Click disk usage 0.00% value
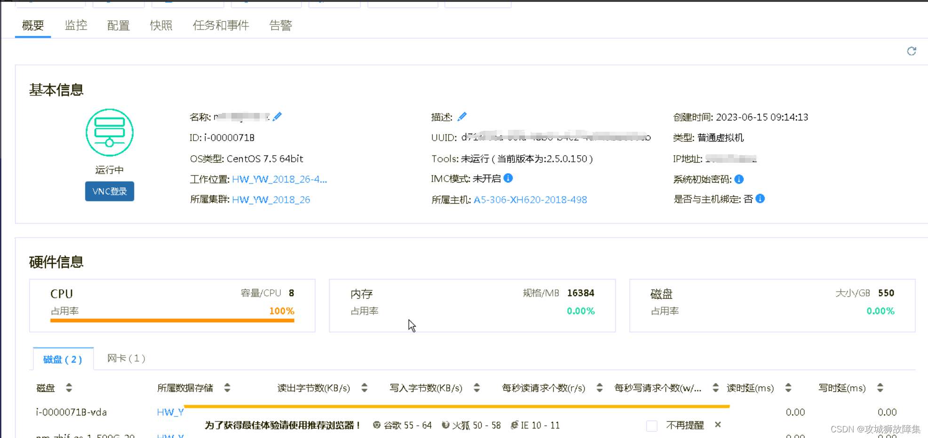The width and height of the screenshot is (928, 438). [x=880, y=311]
